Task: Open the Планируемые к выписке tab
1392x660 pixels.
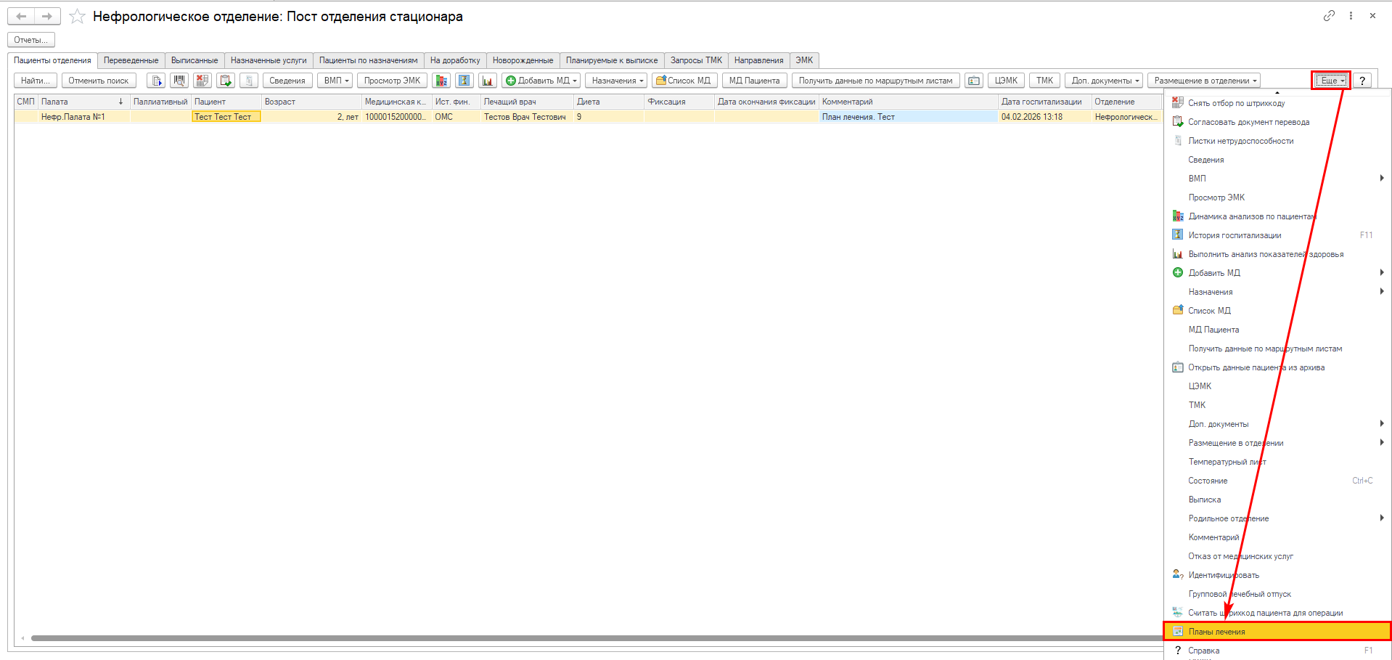Action: [612, 60]
